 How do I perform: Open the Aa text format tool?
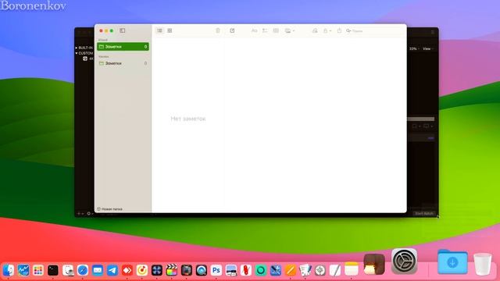tap(254, 30)
